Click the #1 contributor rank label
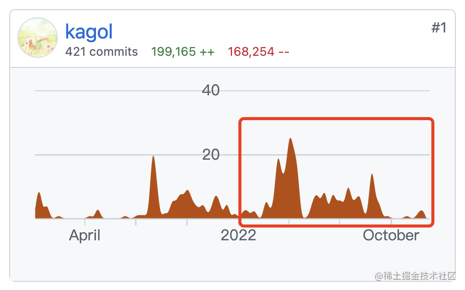 coord(439,28)
